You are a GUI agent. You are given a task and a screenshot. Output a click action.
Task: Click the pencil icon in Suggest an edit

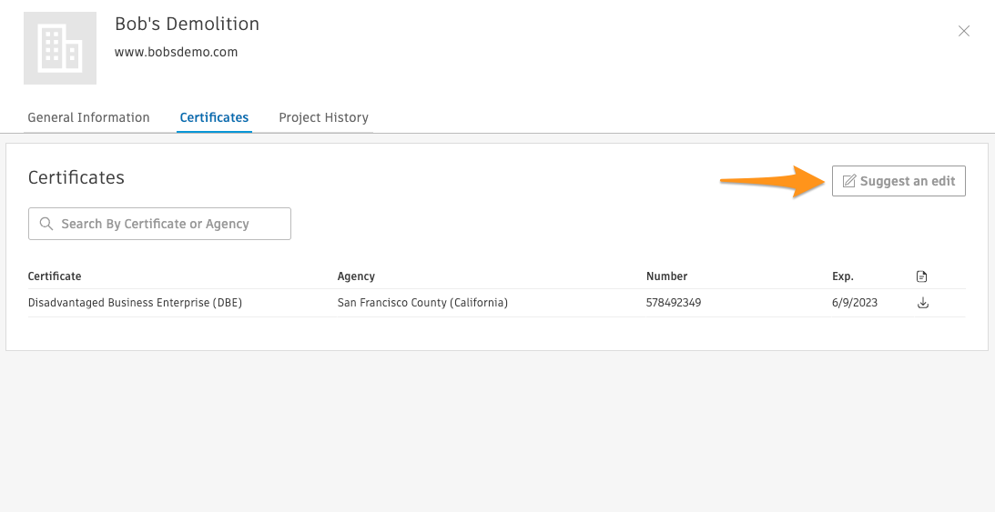pyautogui.click(x=848, y=181)
